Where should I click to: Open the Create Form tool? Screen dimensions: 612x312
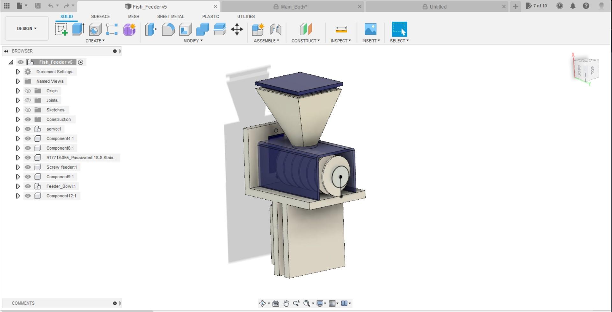click(x=129, y=29)
